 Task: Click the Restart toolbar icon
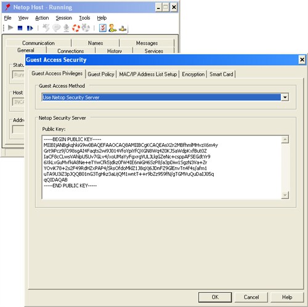point(30,28)
